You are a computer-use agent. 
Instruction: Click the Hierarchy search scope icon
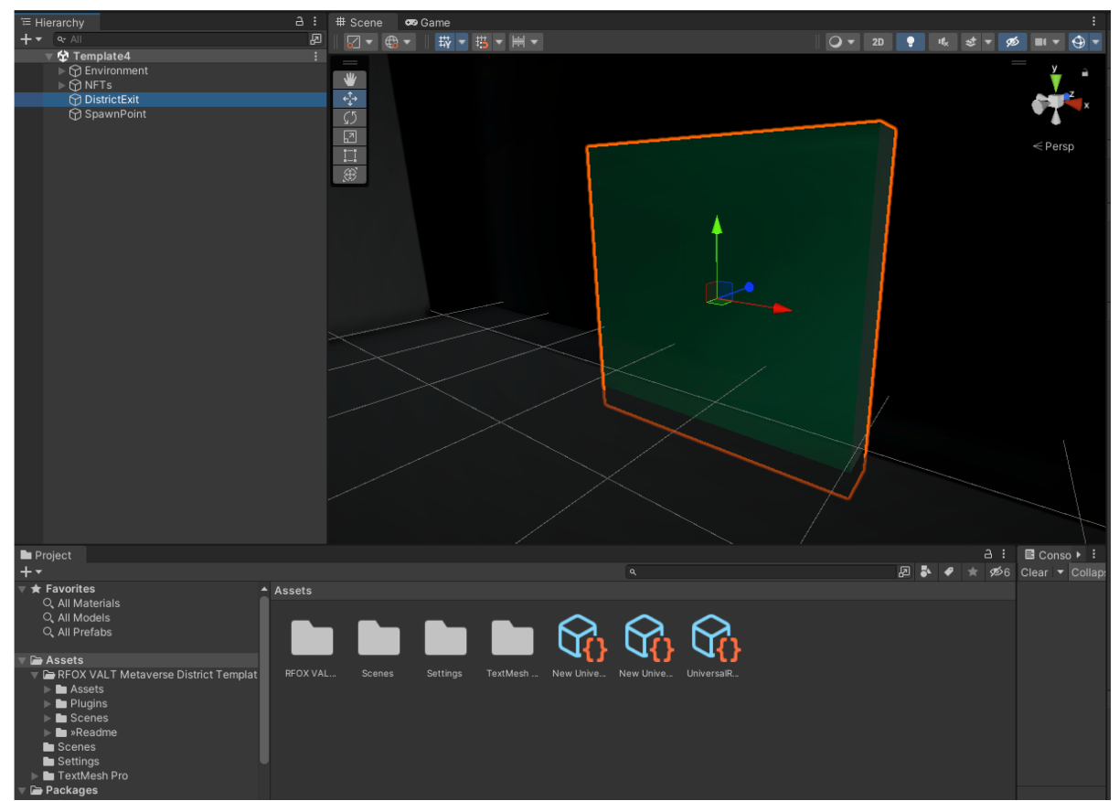[x=315, y=39]
